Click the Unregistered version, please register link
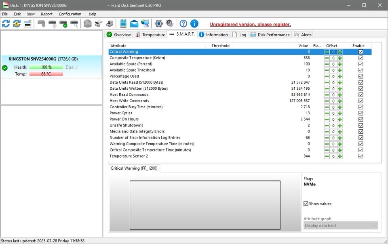Screen dimensions: 388x244 (x=251, y=24)
